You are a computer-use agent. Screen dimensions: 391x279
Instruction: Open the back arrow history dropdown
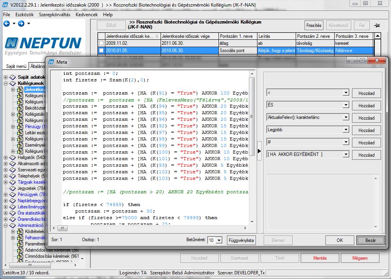[x=14, y=24]
